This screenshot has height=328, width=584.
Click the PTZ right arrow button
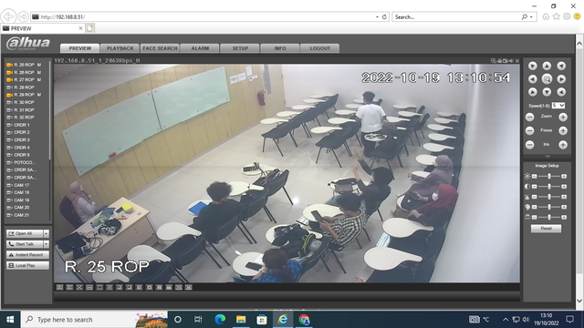[561, 79]
